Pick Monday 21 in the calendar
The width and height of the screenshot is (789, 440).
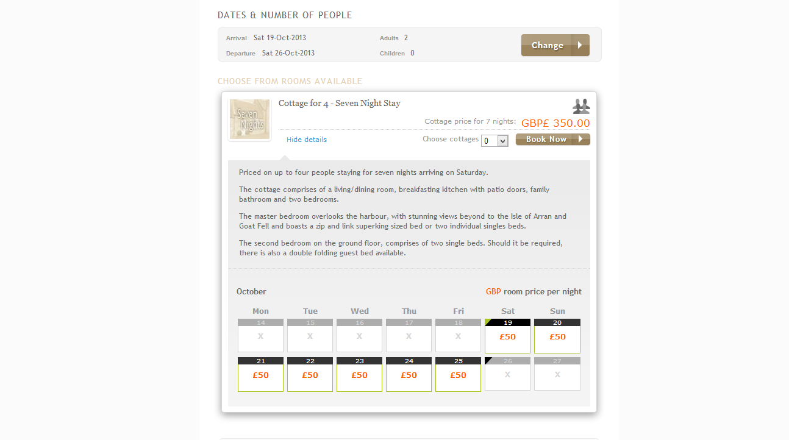coord(260,374)
